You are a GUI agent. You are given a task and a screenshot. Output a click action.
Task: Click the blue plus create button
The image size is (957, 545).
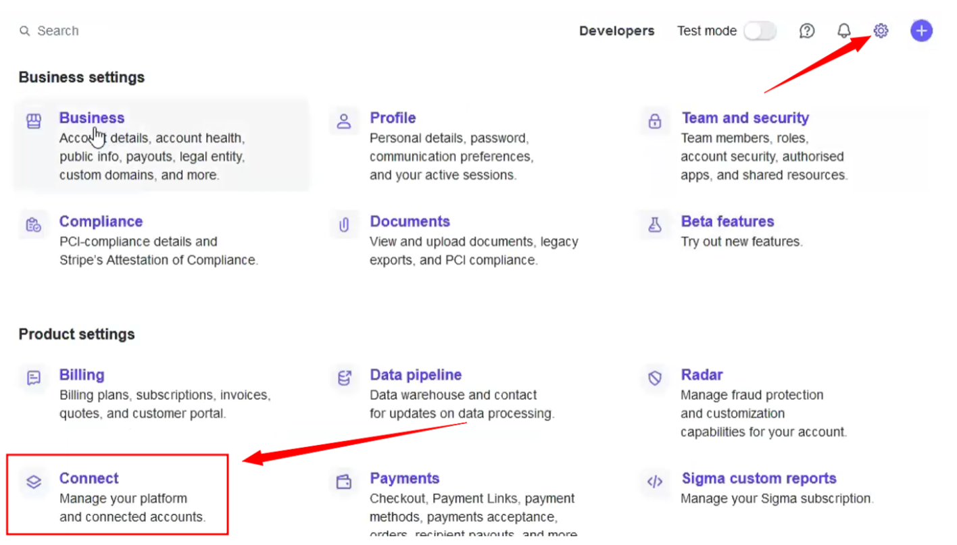click(x=921, y=30)
